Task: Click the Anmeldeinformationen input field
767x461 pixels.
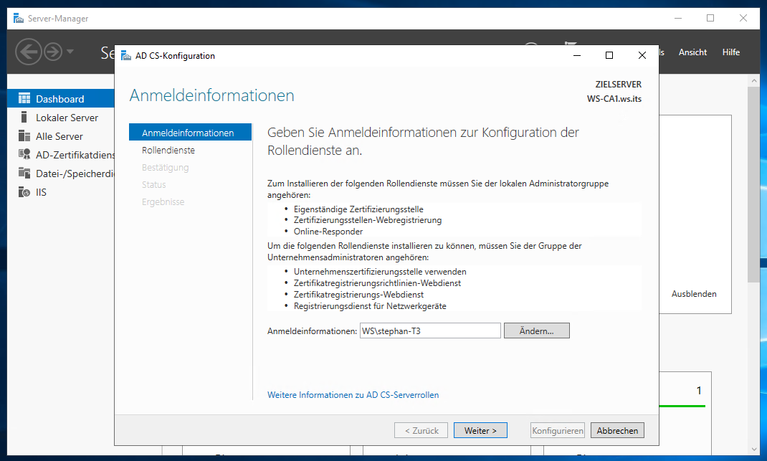Action: (x=431, y=331)
